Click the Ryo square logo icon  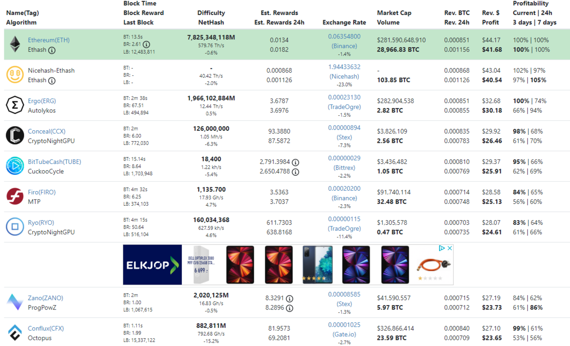click(x=15, y=227)
